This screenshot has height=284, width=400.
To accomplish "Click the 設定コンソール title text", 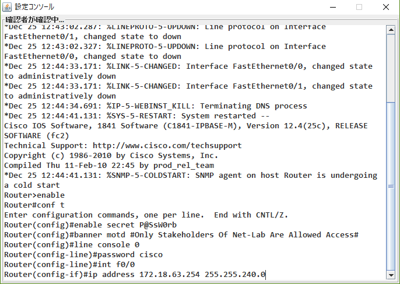I will pyautogui.click(x=34, y=7).
